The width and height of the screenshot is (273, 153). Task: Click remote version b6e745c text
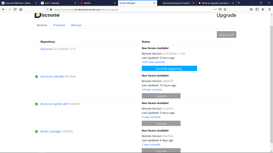[x=168, y=136]
